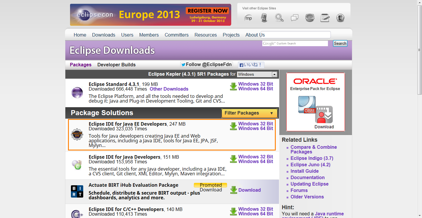
Task: Open the Windows platform dropdown
Action: pos(257,74)
